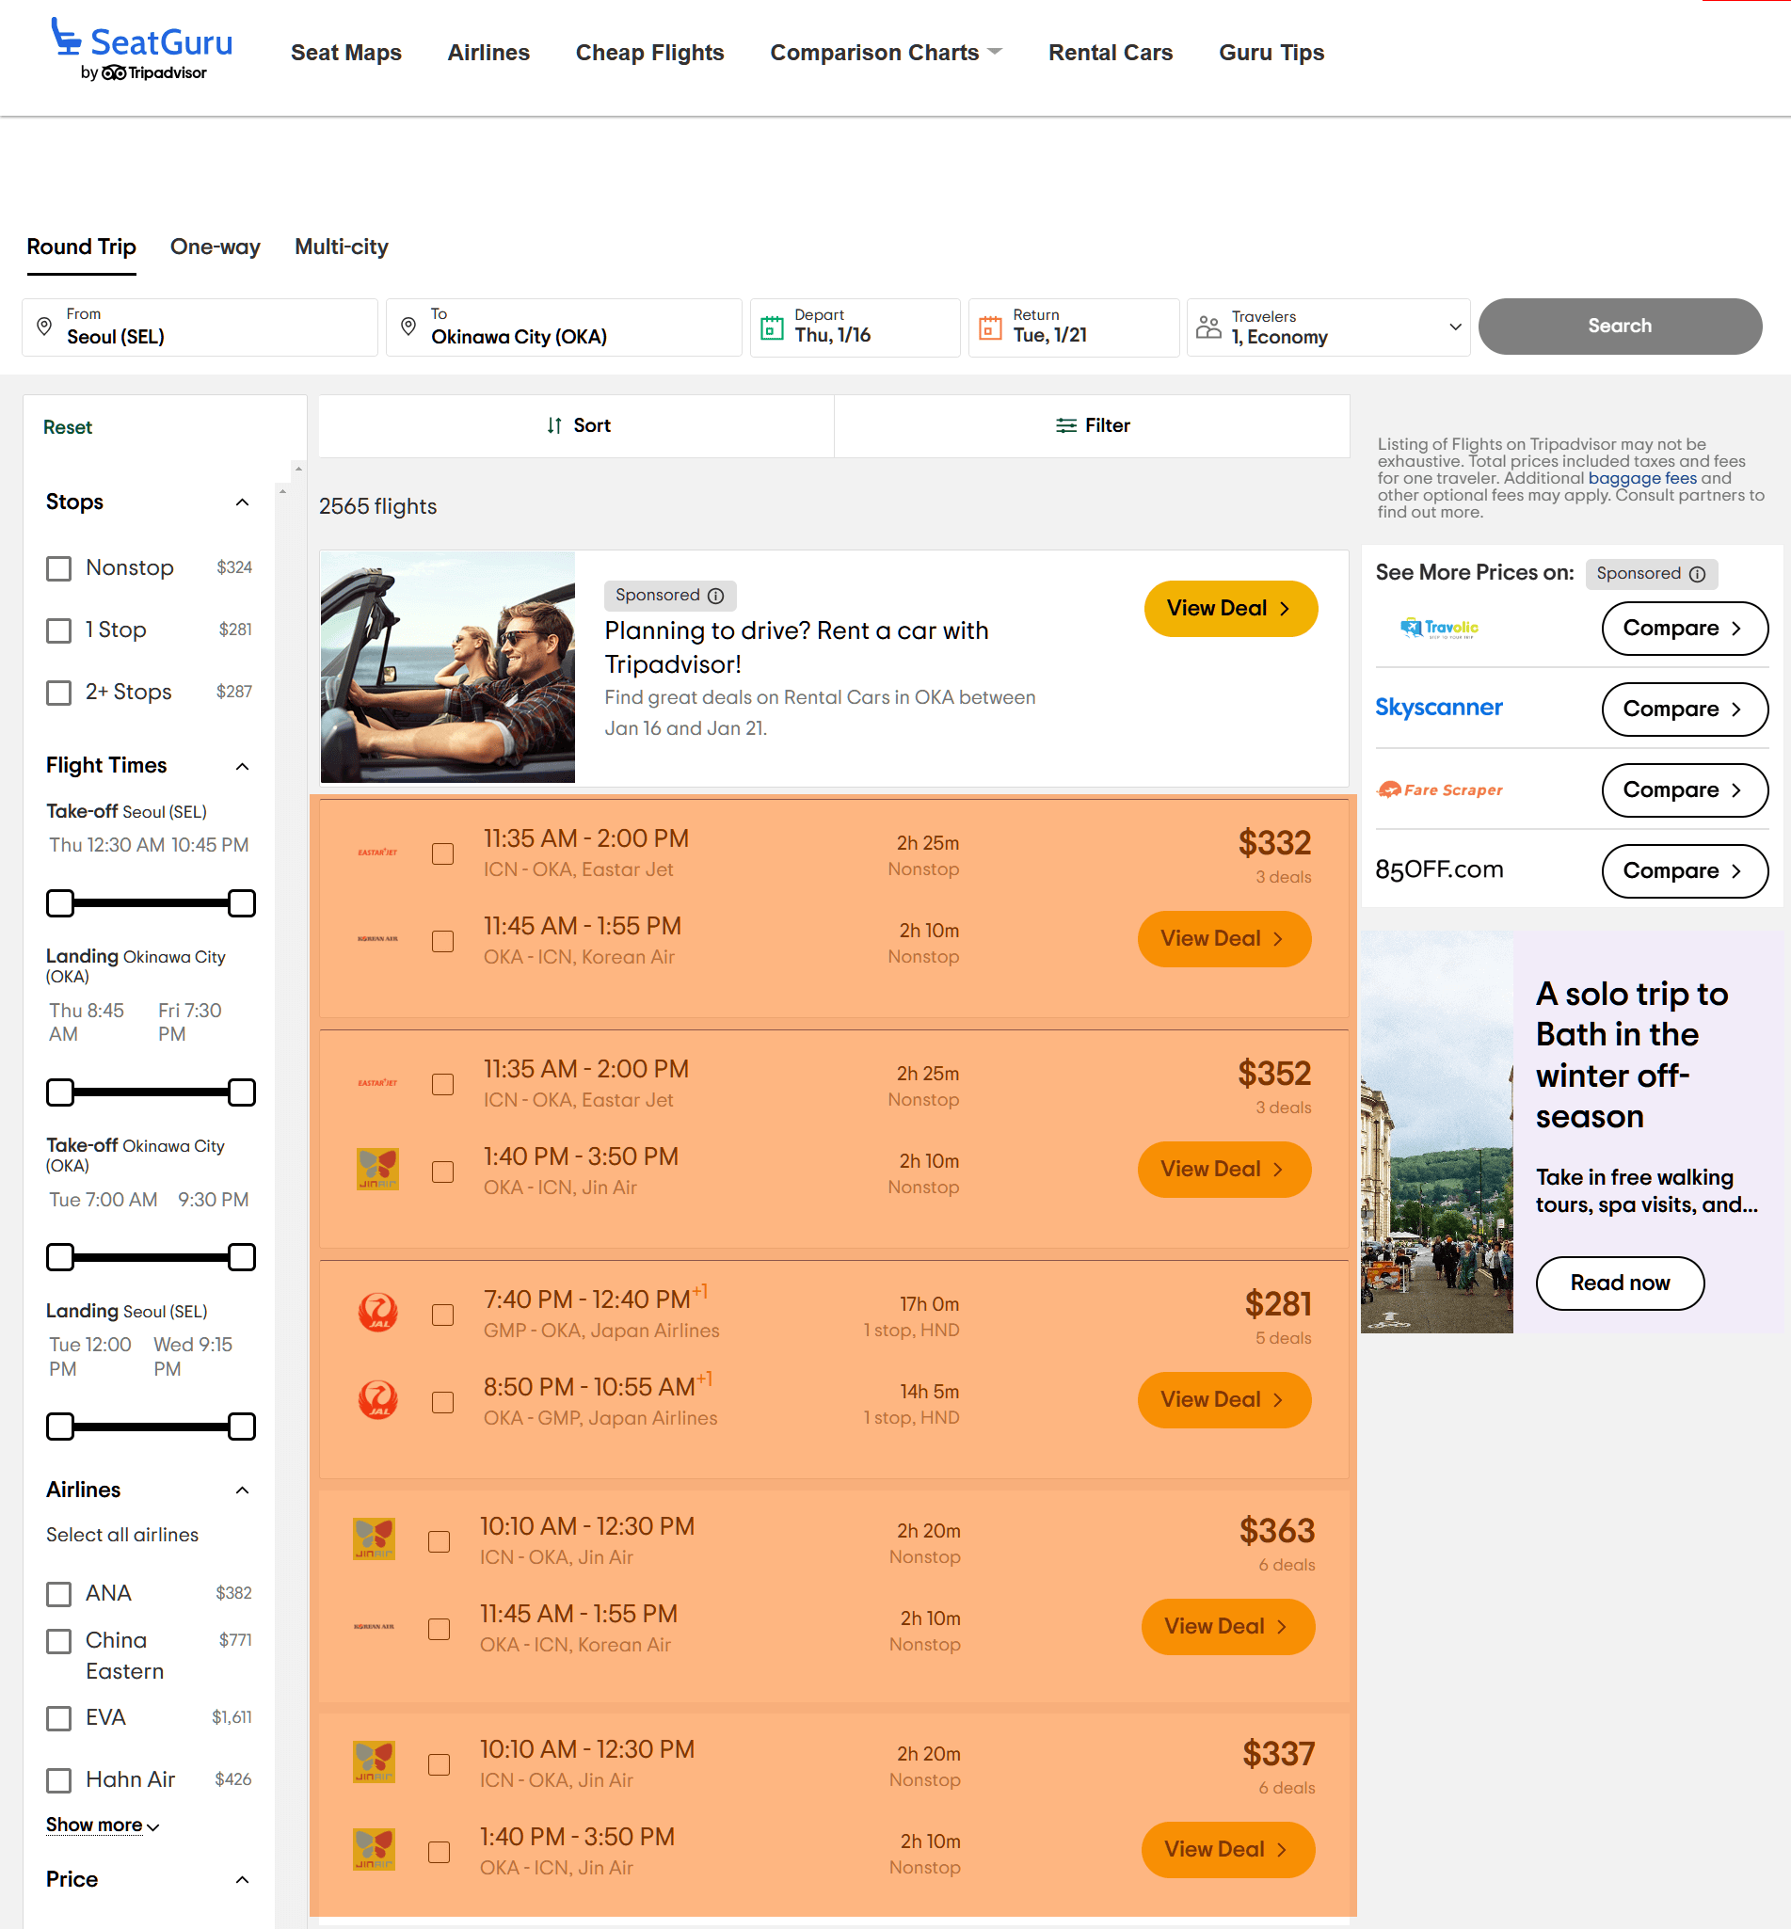The height and width of the screenshot is (1929, 1791).
Task: Collapse the Stops filter section
Action: [242, 502]
